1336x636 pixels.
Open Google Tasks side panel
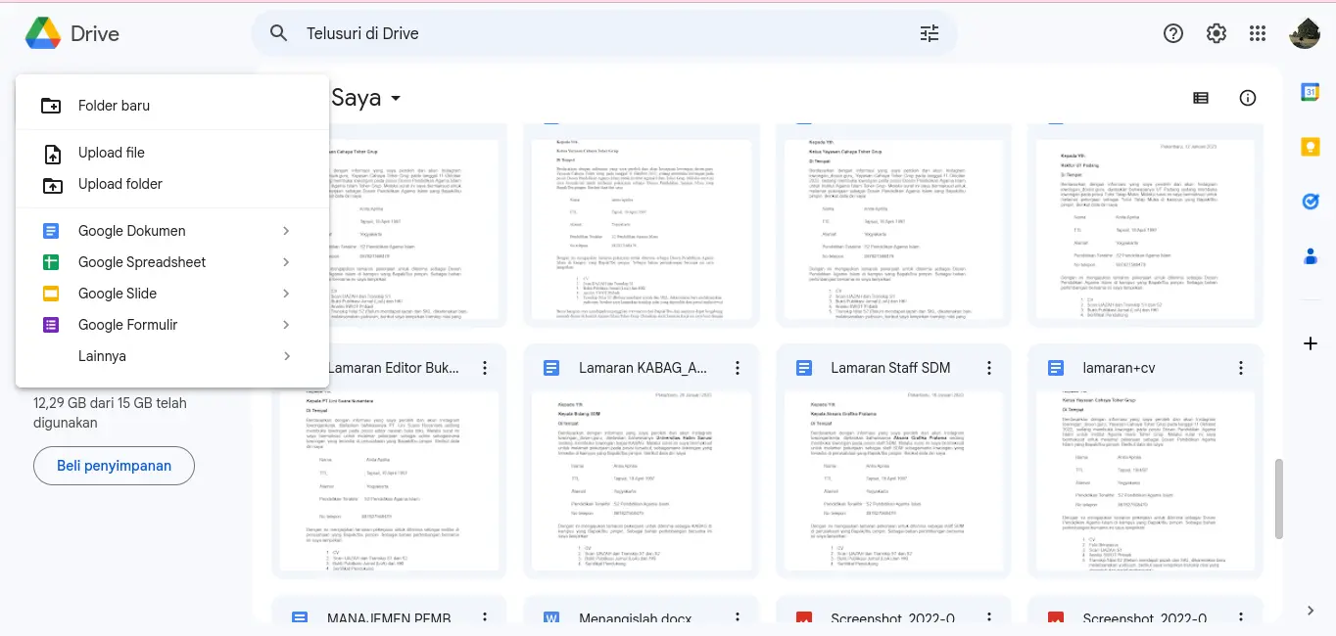coord(1311,202)
